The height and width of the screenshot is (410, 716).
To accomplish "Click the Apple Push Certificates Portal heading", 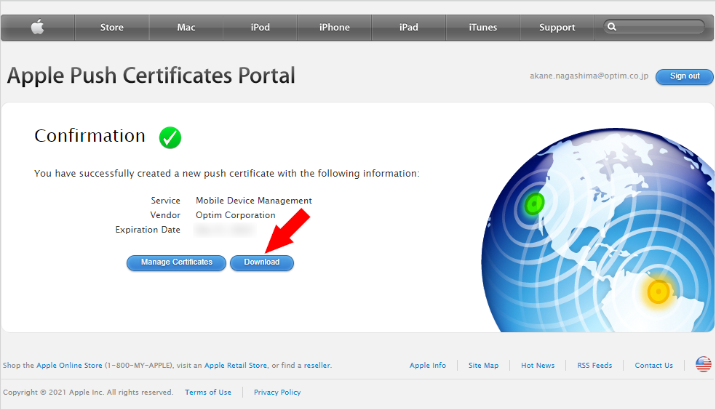I will 151,76.
